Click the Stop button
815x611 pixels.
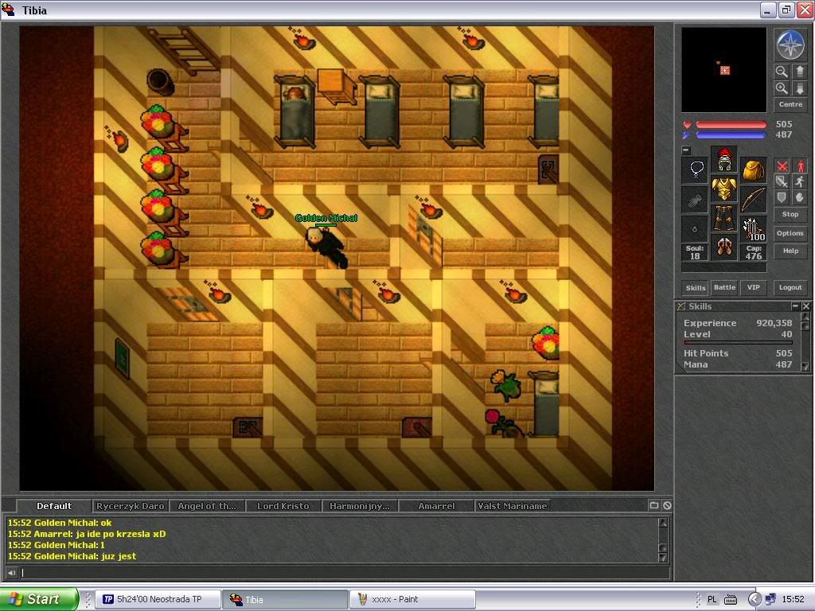coord(790,214)
